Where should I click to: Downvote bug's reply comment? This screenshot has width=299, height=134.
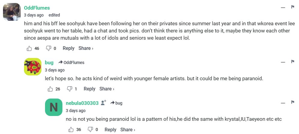69,89
